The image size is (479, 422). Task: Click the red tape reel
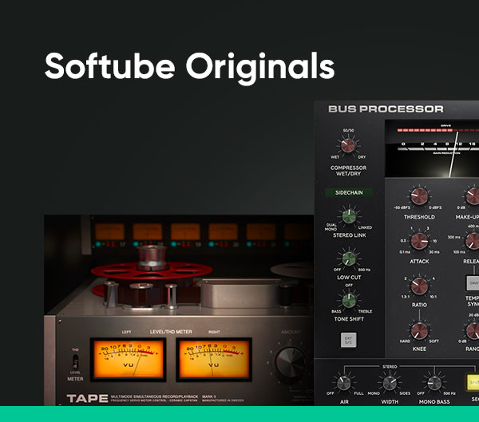152,270
